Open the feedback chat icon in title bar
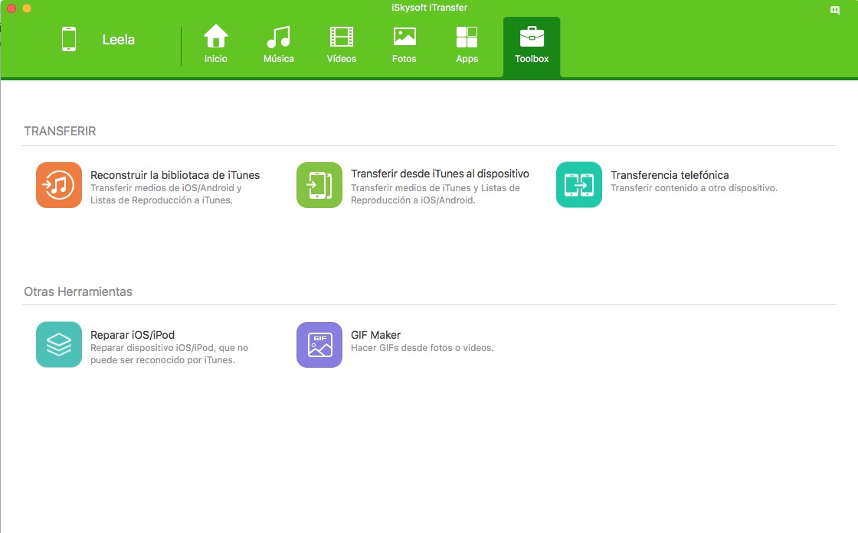 (835, 10)
